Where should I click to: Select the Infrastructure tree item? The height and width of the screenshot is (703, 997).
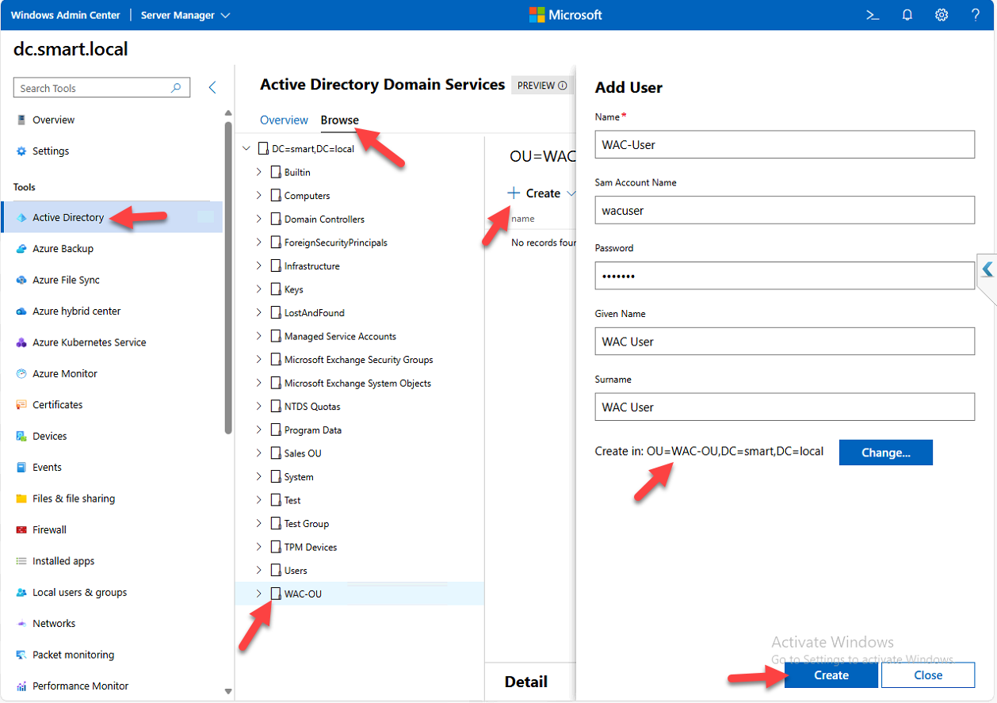click(x=312, y=266)
